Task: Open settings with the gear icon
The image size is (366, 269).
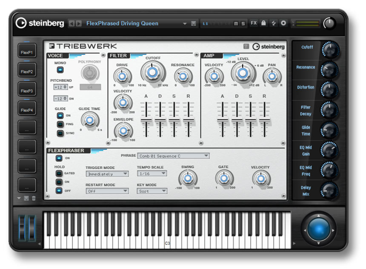Action: click(x=283, y=23)
